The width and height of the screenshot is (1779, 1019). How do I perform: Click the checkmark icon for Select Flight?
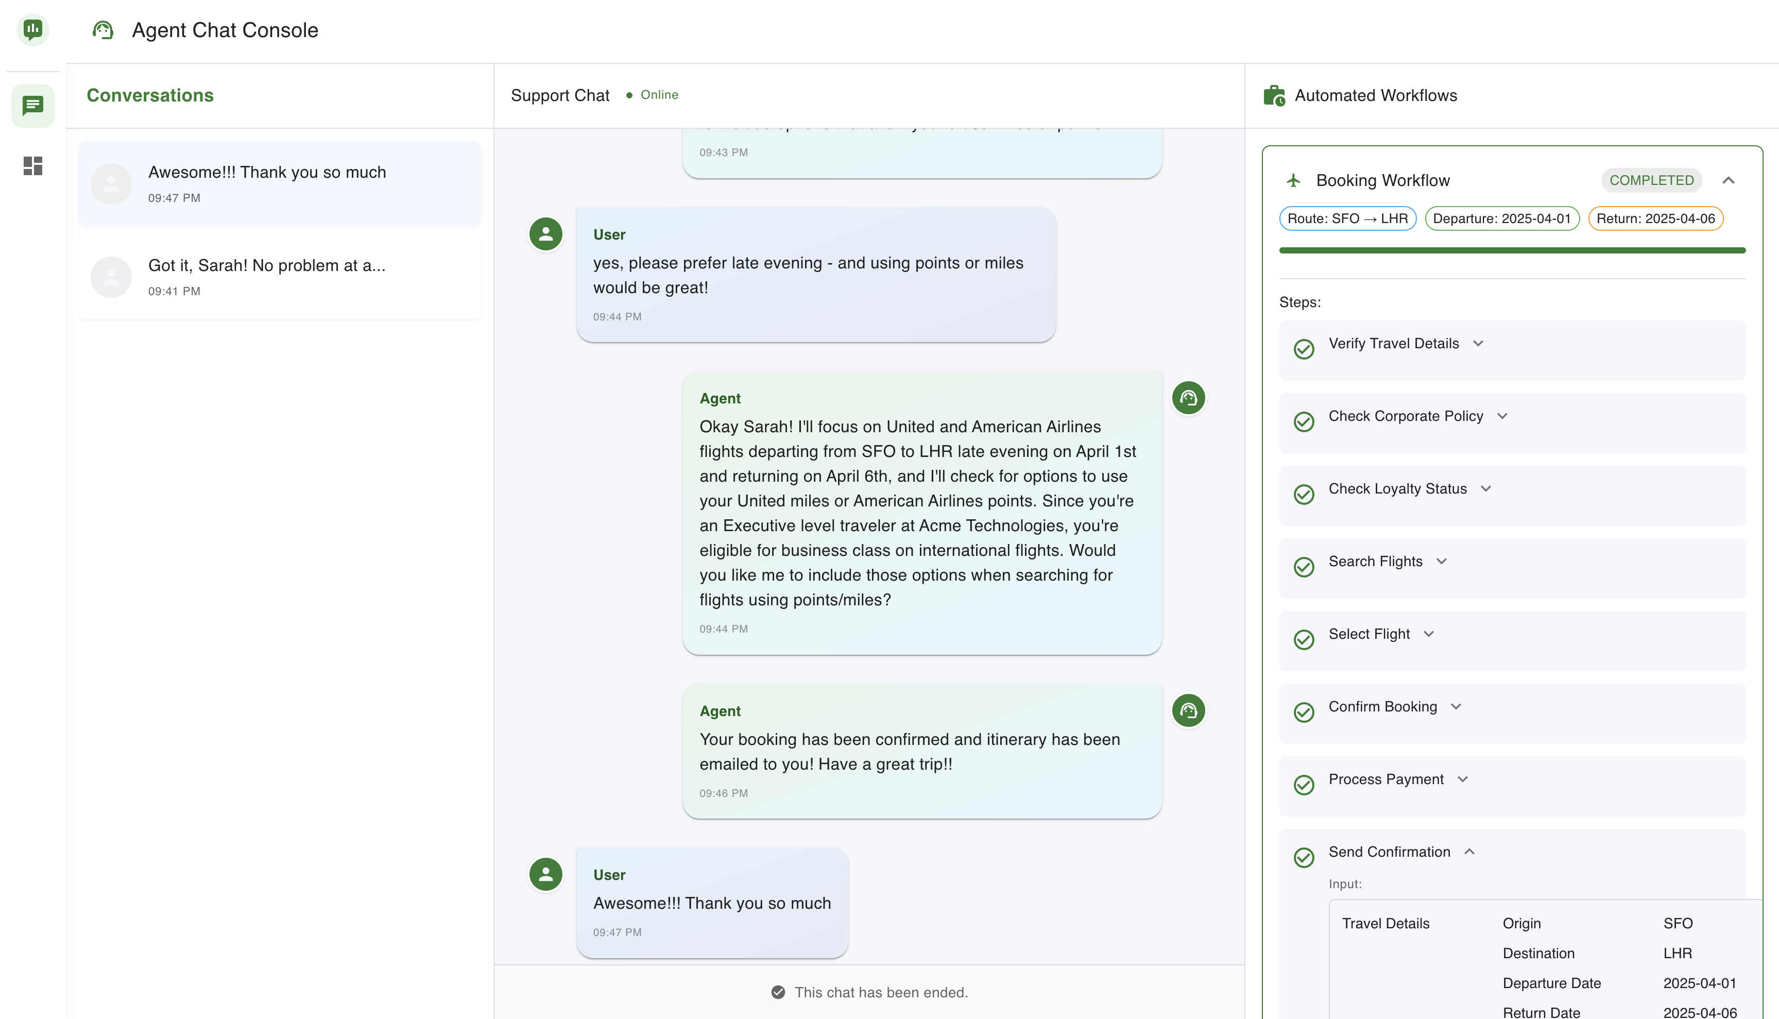click(1304, 640)
